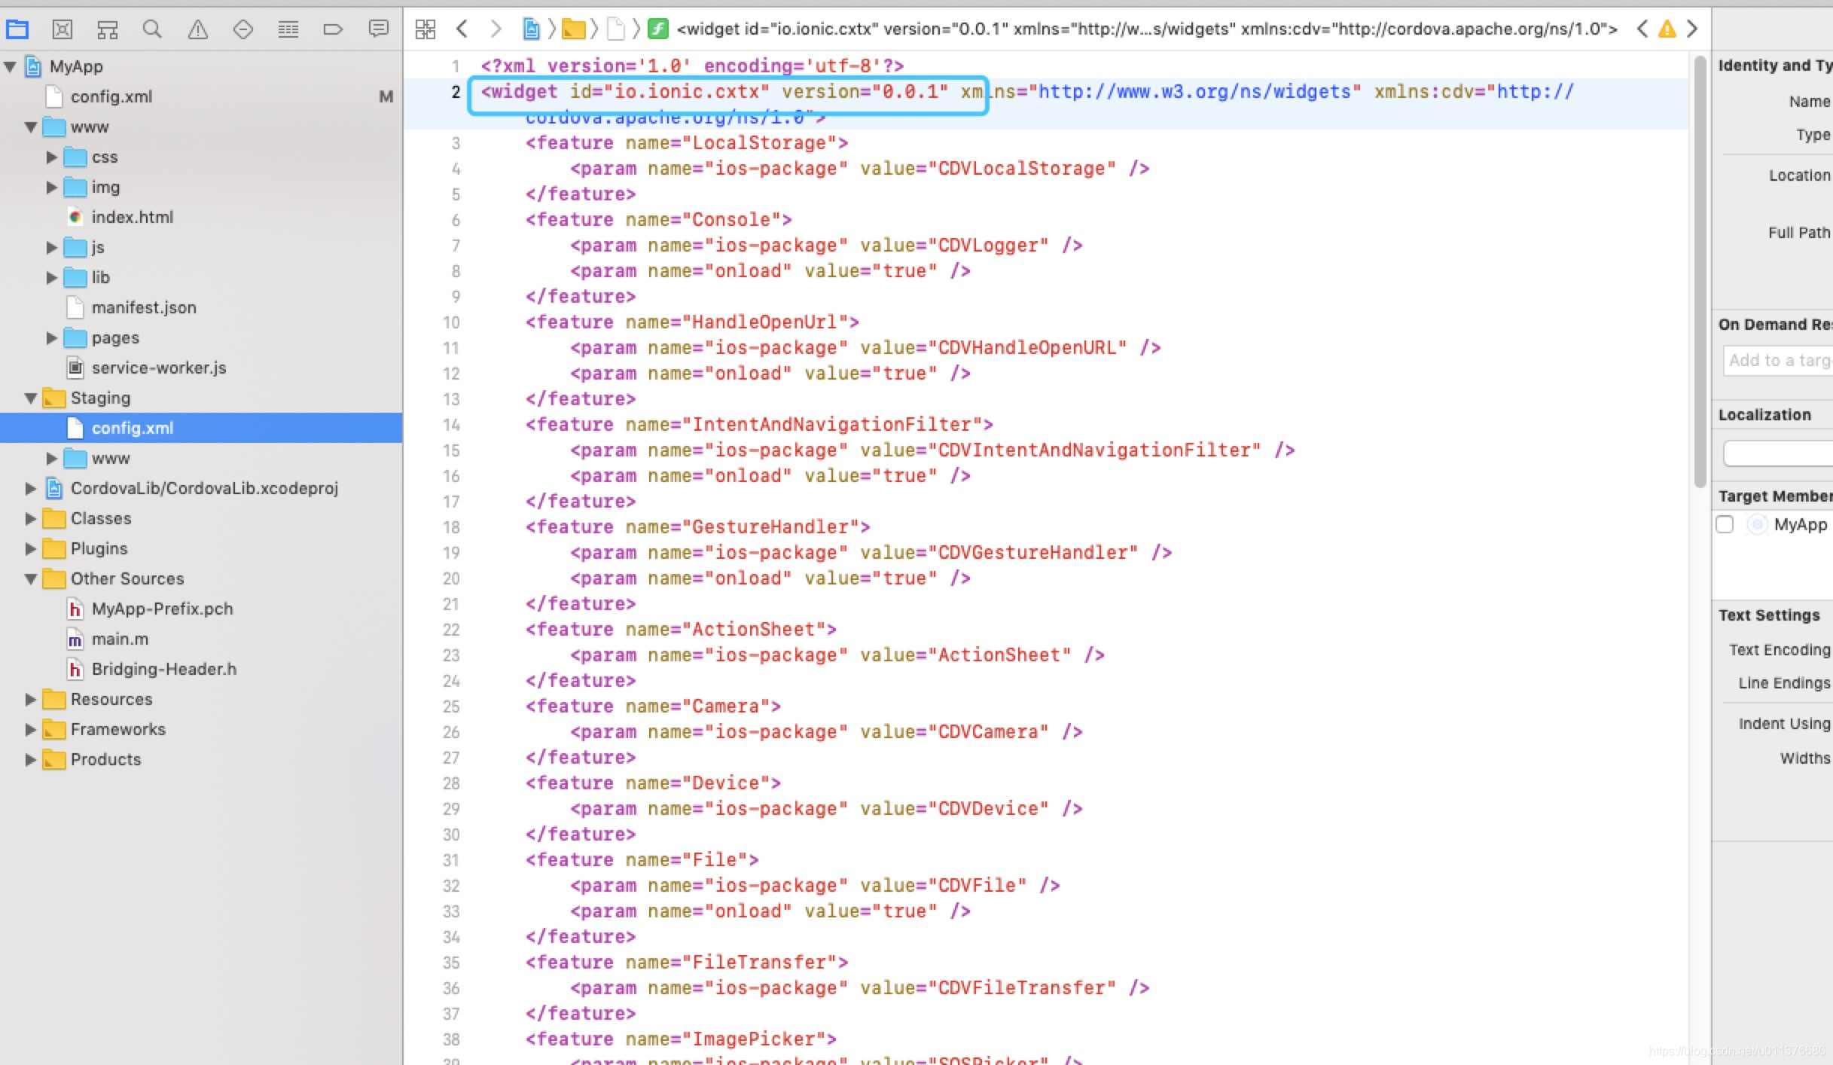Go forward with the jump bar right arrow
Viewport: 1833px width, 1065px height.
point(495,29)
